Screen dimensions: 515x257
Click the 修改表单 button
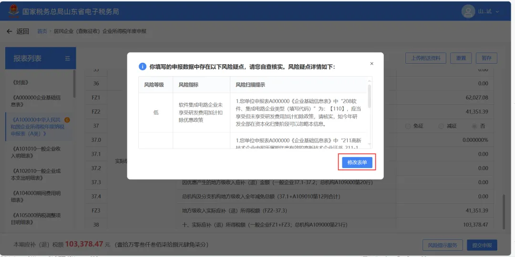[357, 162]
